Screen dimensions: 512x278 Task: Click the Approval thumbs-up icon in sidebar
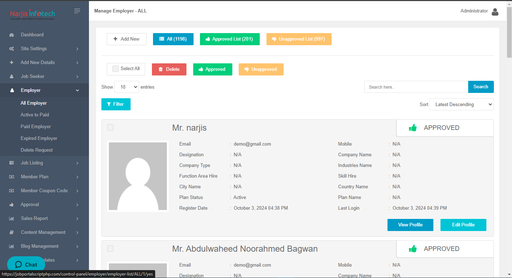tap(11, 205)
